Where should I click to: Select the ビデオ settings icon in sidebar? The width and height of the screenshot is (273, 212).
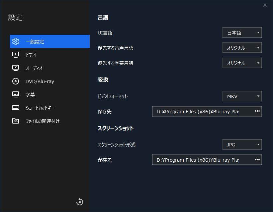point(16,55)
